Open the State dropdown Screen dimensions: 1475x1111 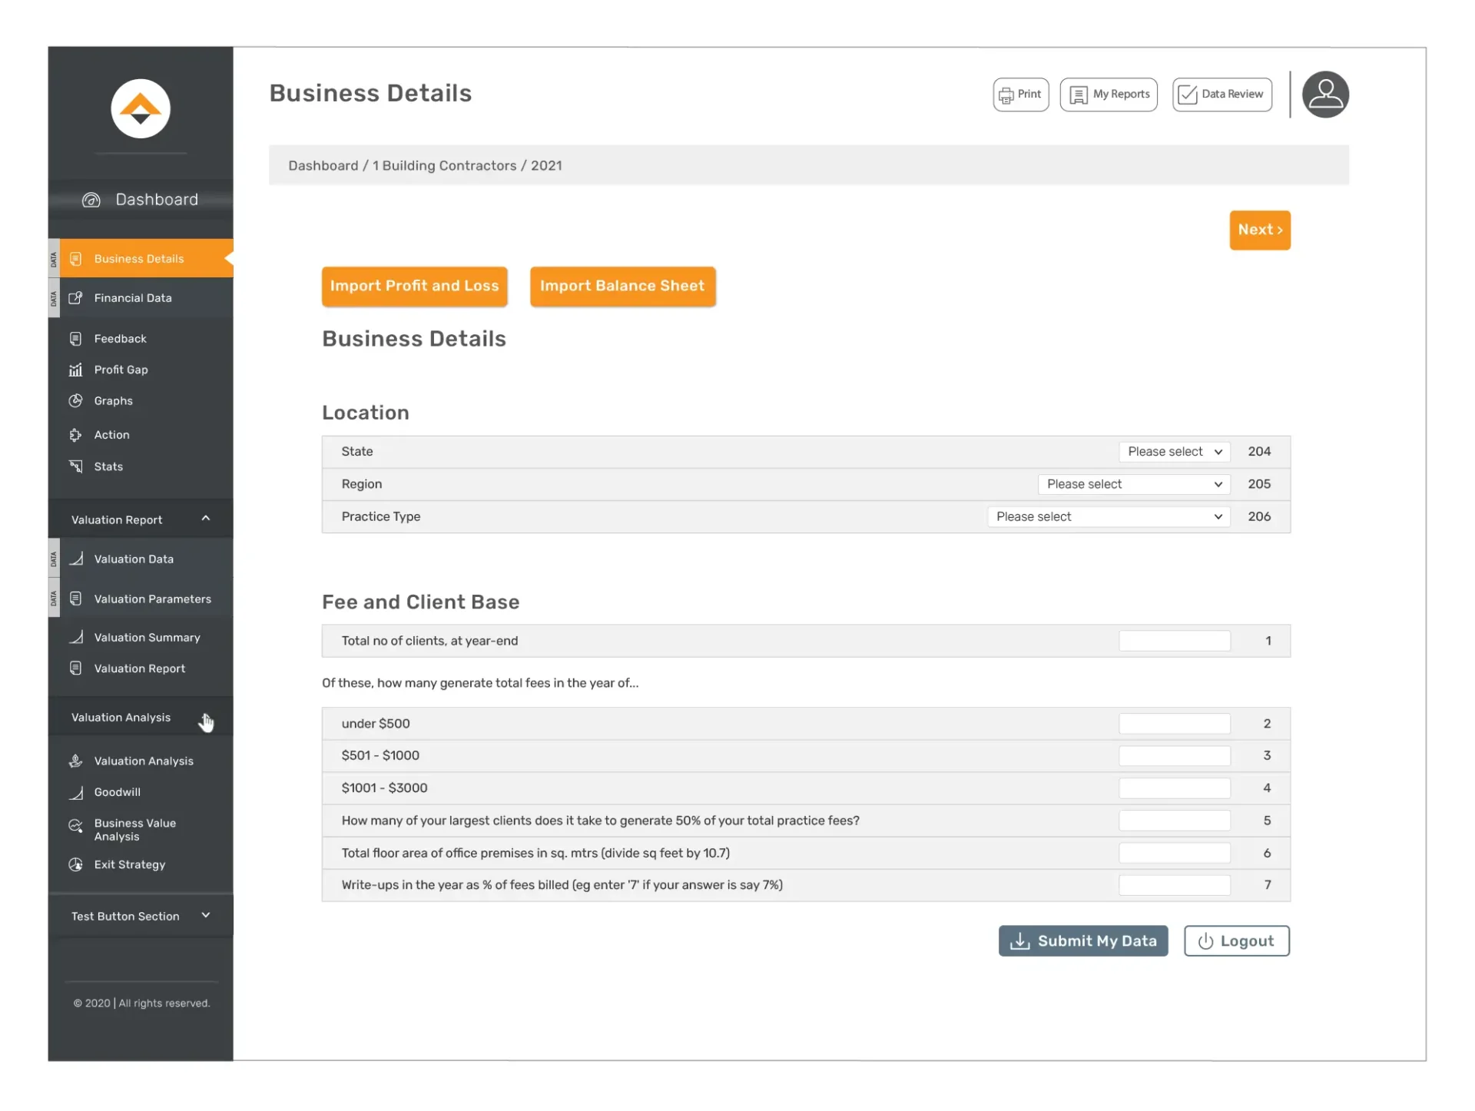[1174, 452]
